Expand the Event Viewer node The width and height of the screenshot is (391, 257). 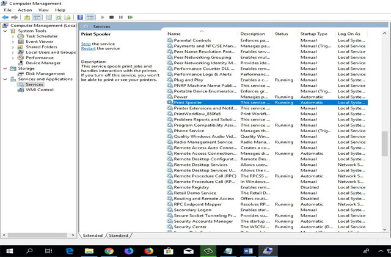click(13, 42)
